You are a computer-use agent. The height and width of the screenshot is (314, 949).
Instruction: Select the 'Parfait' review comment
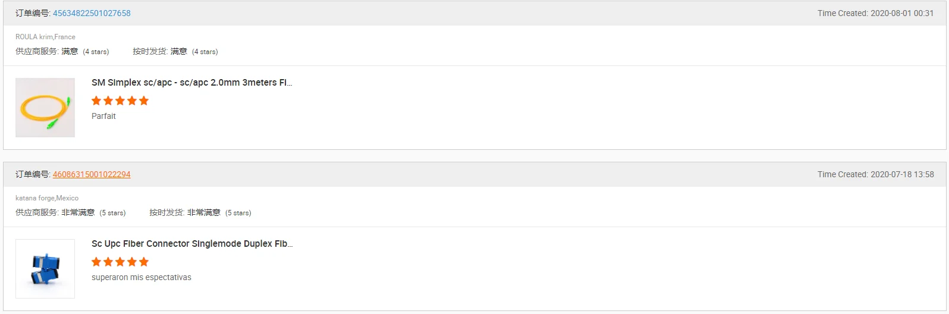(x=103, y=116)
